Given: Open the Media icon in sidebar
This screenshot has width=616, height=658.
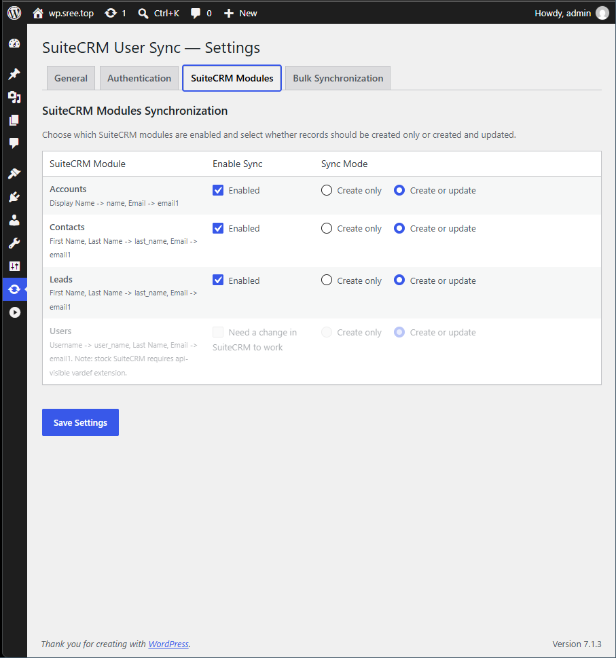Looking at the screenshot, I should coord(14,97).
